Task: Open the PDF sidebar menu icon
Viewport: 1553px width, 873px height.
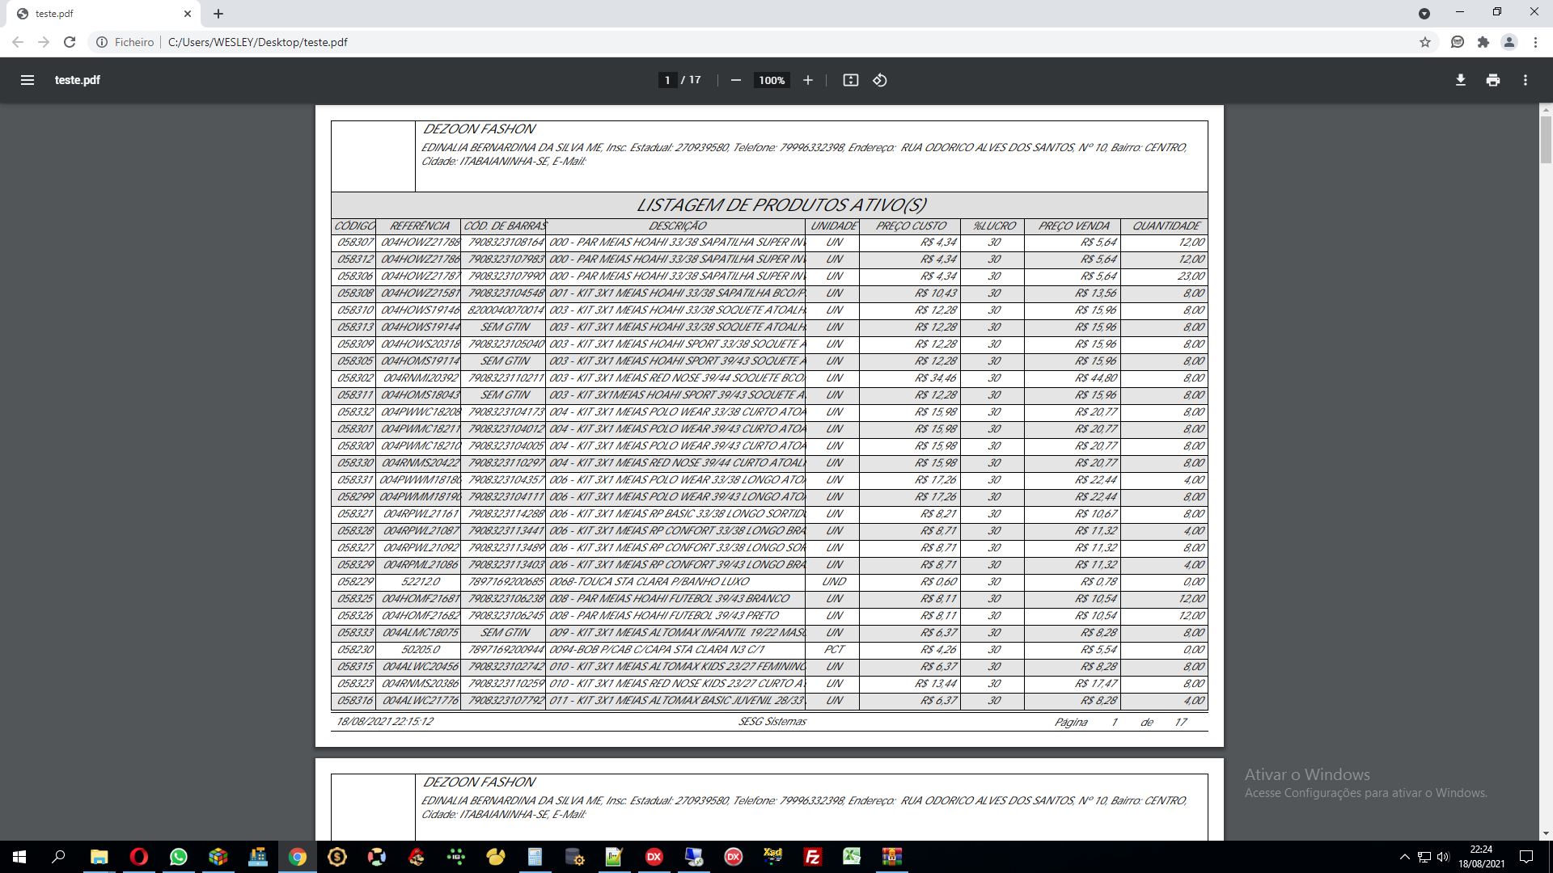Action: pyautogui.click(x=28, y=80)
